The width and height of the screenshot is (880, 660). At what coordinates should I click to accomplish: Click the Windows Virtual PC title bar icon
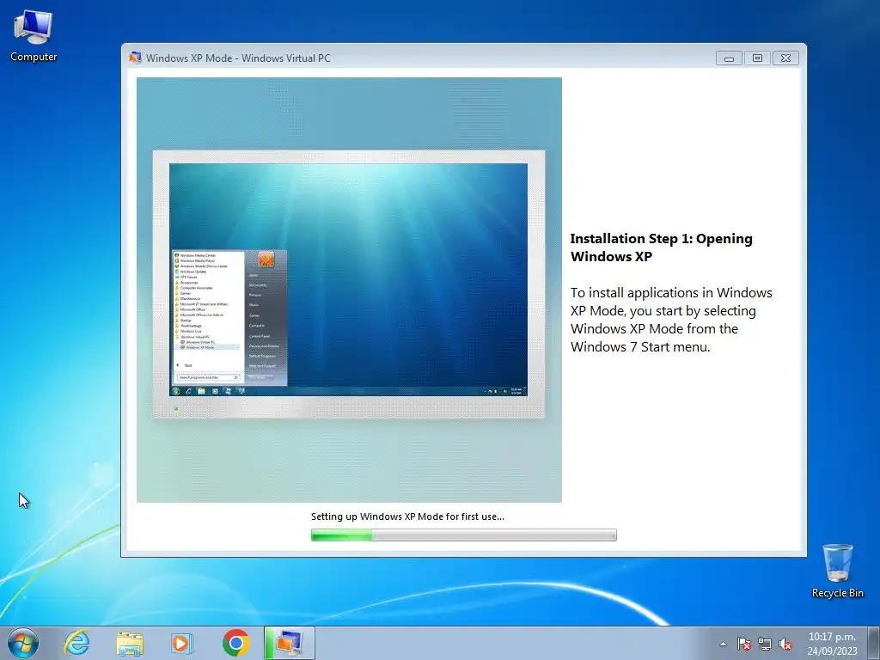coord(135,58)
